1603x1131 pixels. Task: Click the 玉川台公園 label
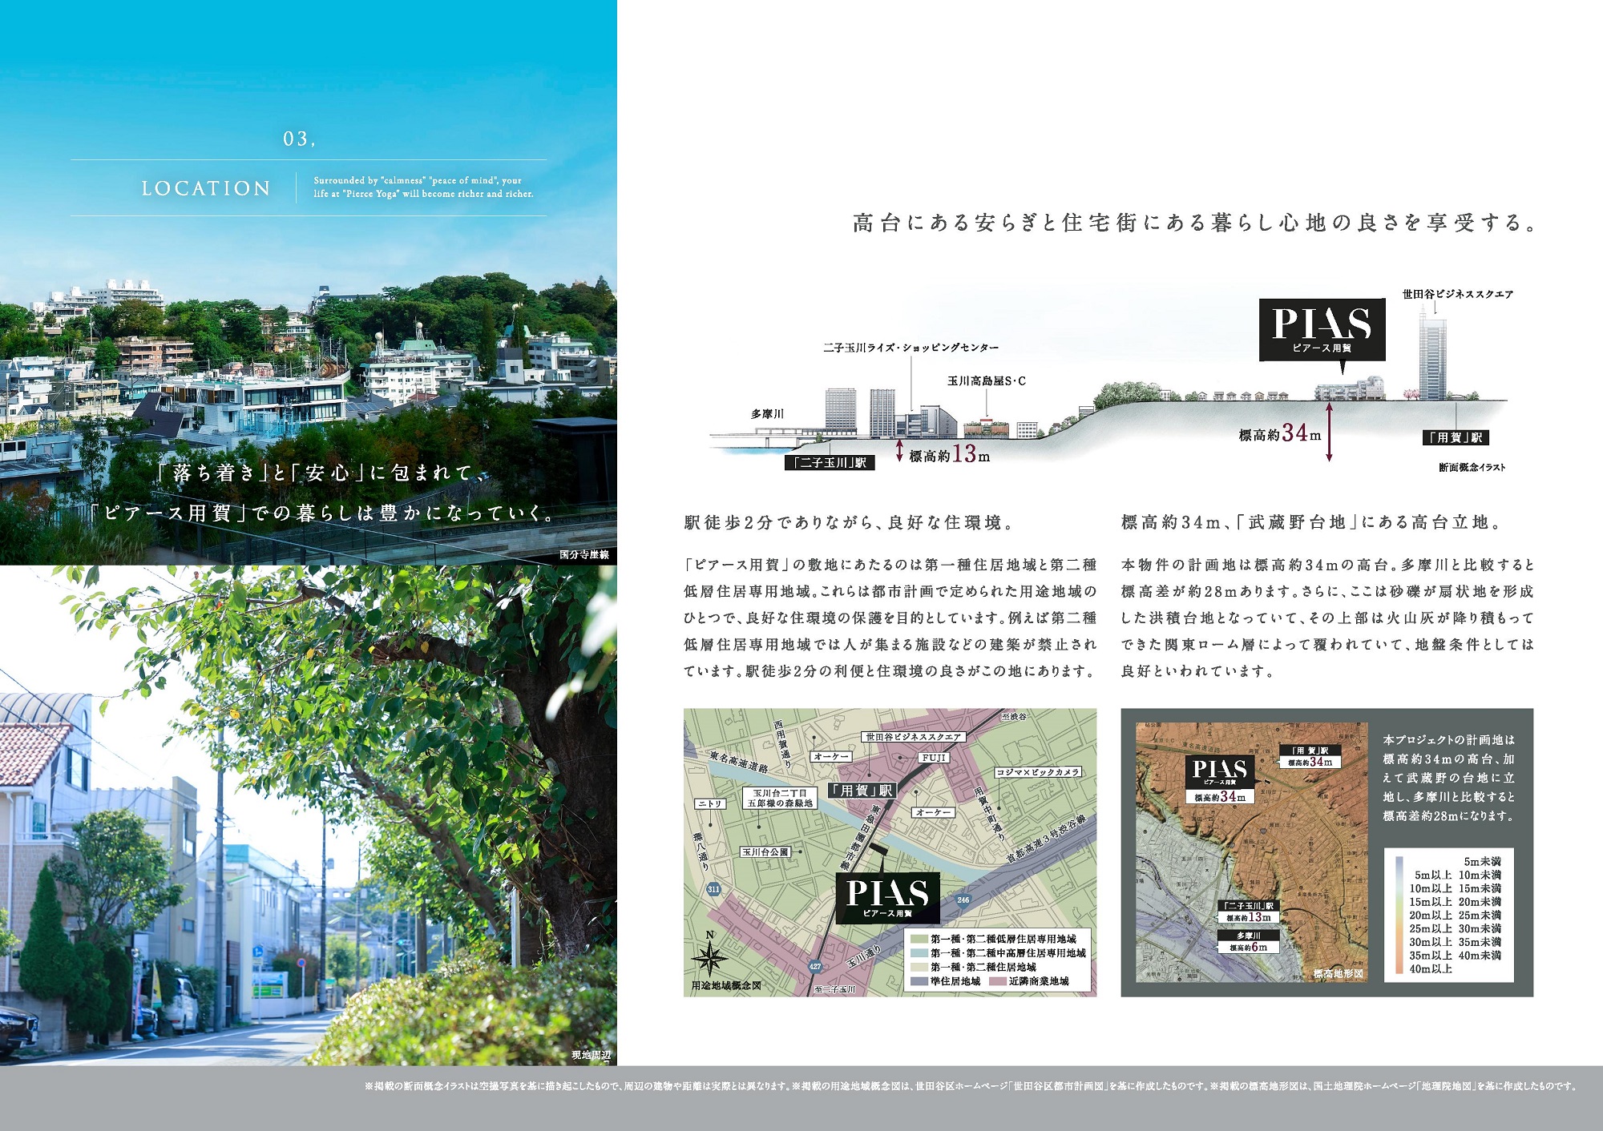click(x=765, y=852)
